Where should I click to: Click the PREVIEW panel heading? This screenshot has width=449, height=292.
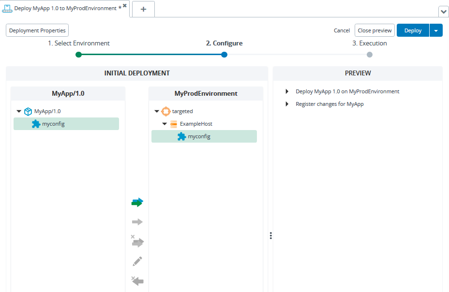[358, 73]
